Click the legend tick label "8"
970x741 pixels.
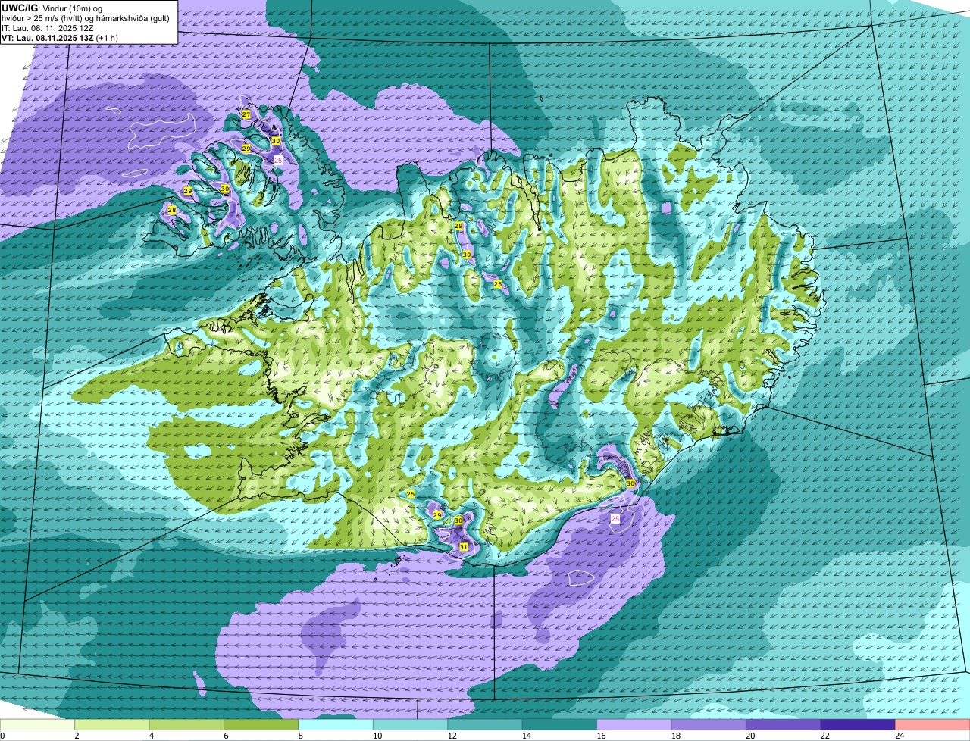[x=300, y=736]
